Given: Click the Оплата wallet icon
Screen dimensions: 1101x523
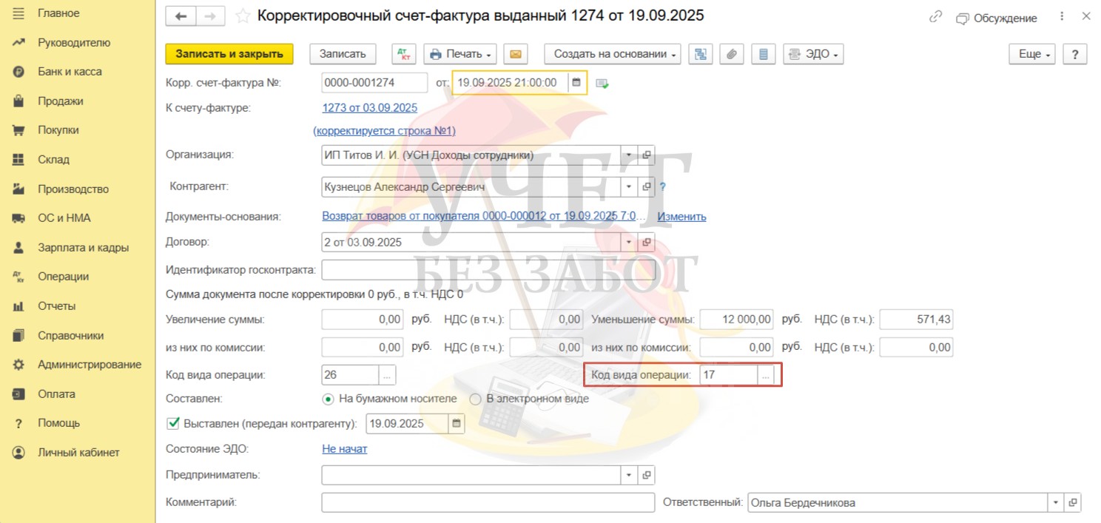Looking at the screenshot, I should pos(19,394).
